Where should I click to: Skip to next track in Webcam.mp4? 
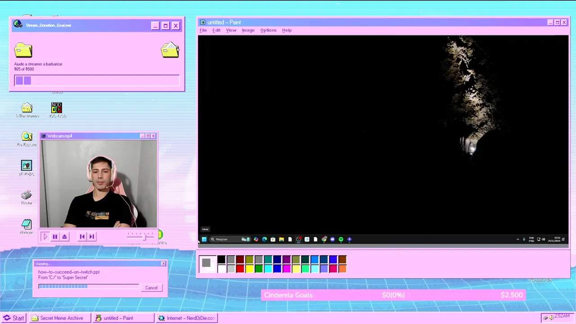click(x=91, y=236)
